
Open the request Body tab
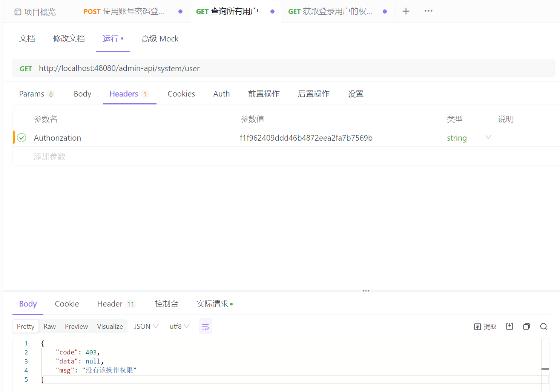(x=83, y=94)
